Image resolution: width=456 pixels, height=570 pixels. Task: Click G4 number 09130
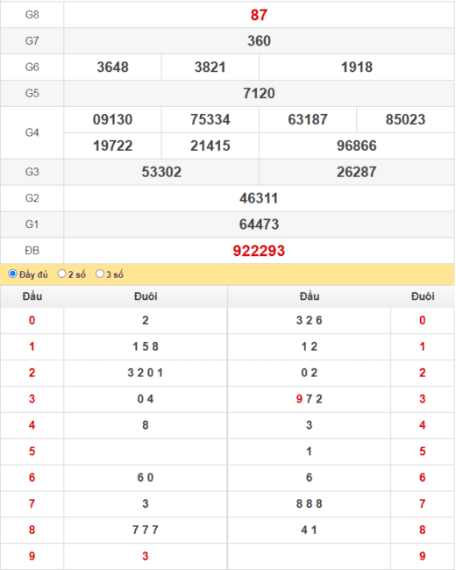(113, 119)
